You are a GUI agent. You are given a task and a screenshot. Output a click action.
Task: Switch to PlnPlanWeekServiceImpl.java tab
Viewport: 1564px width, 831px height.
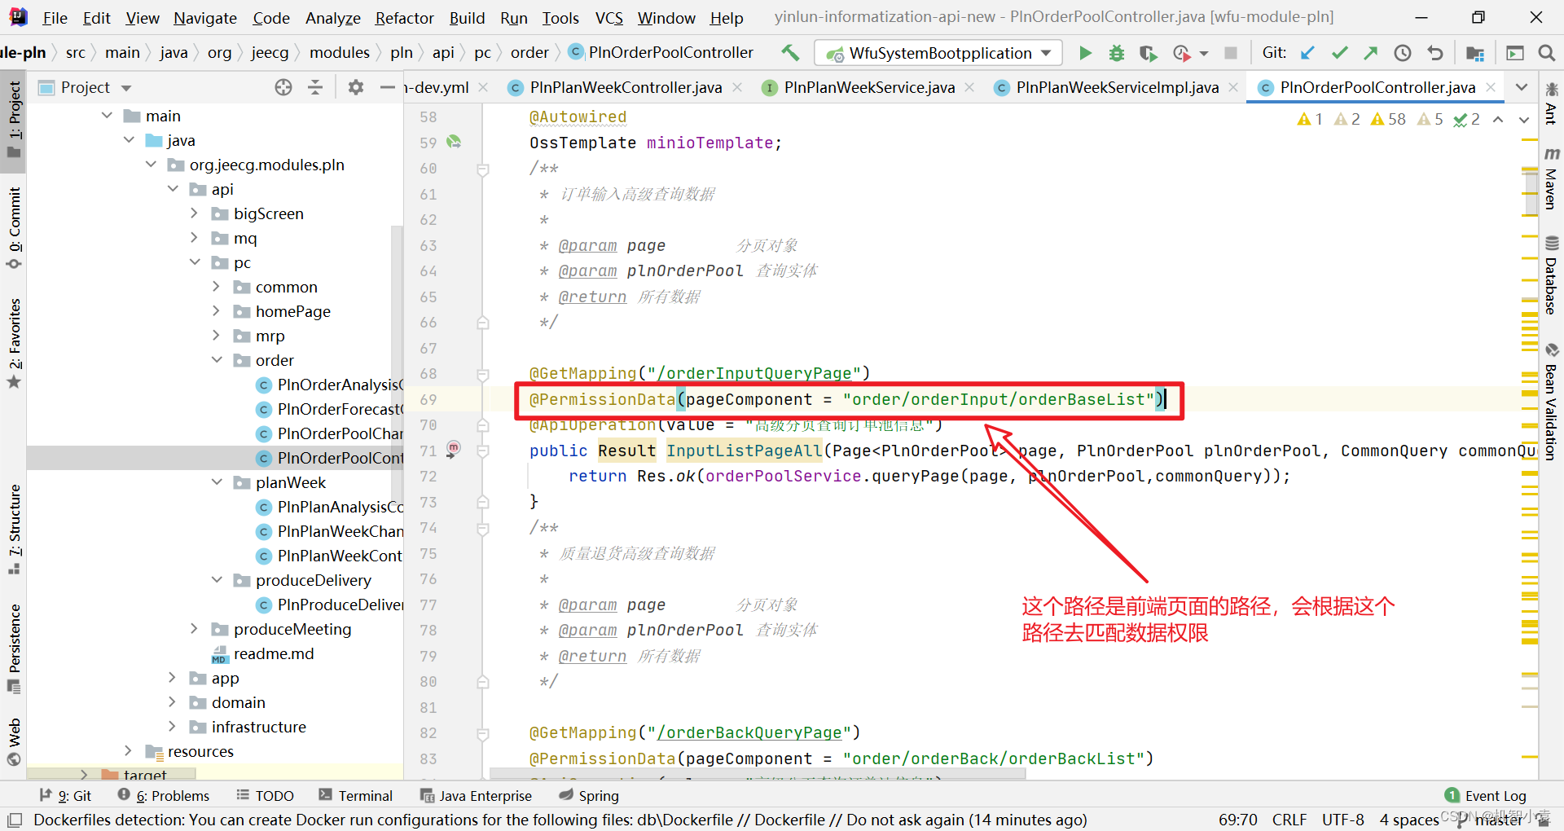(1117, 87)
